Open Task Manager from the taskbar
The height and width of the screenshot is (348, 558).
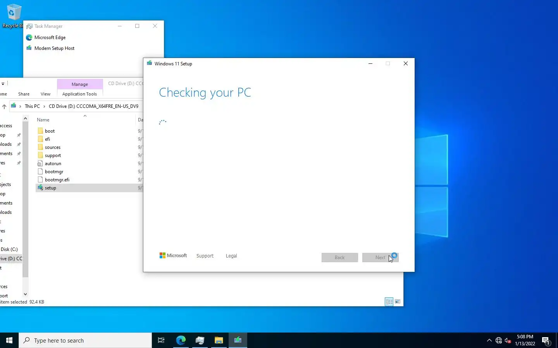pyautogui.click(x=200, y=340)
